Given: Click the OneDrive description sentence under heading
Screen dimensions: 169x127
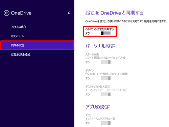Looking at the screenshot, I should (126, 21).
